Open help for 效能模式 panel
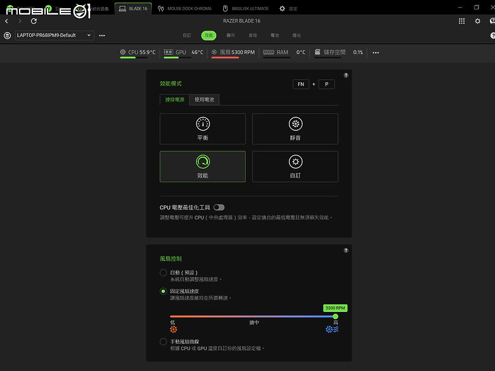The height and width of the screenshot is (371, 495). click(346, 75)
